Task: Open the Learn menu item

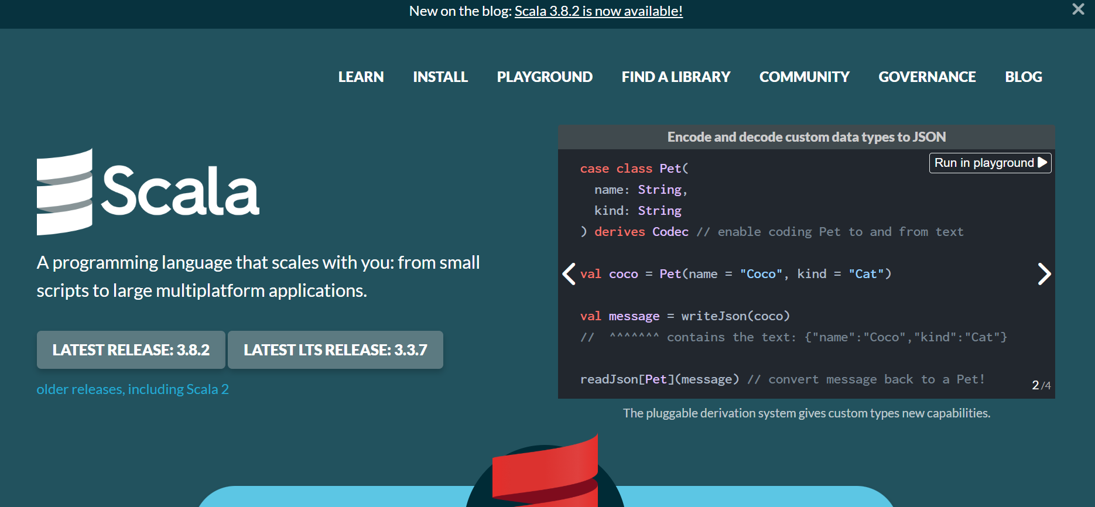Action: [x=361, y=77]
